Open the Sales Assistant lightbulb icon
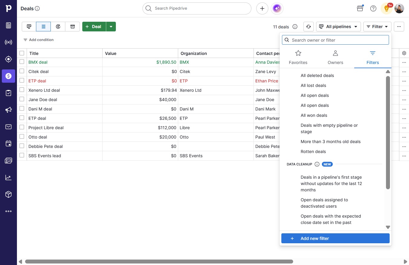This screenshot has width=409, height=265. [x=386, y=8]
